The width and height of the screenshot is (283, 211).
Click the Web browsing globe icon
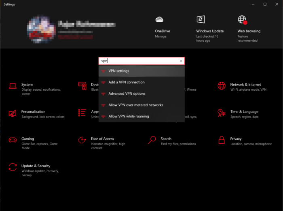(x=243, y=20)
